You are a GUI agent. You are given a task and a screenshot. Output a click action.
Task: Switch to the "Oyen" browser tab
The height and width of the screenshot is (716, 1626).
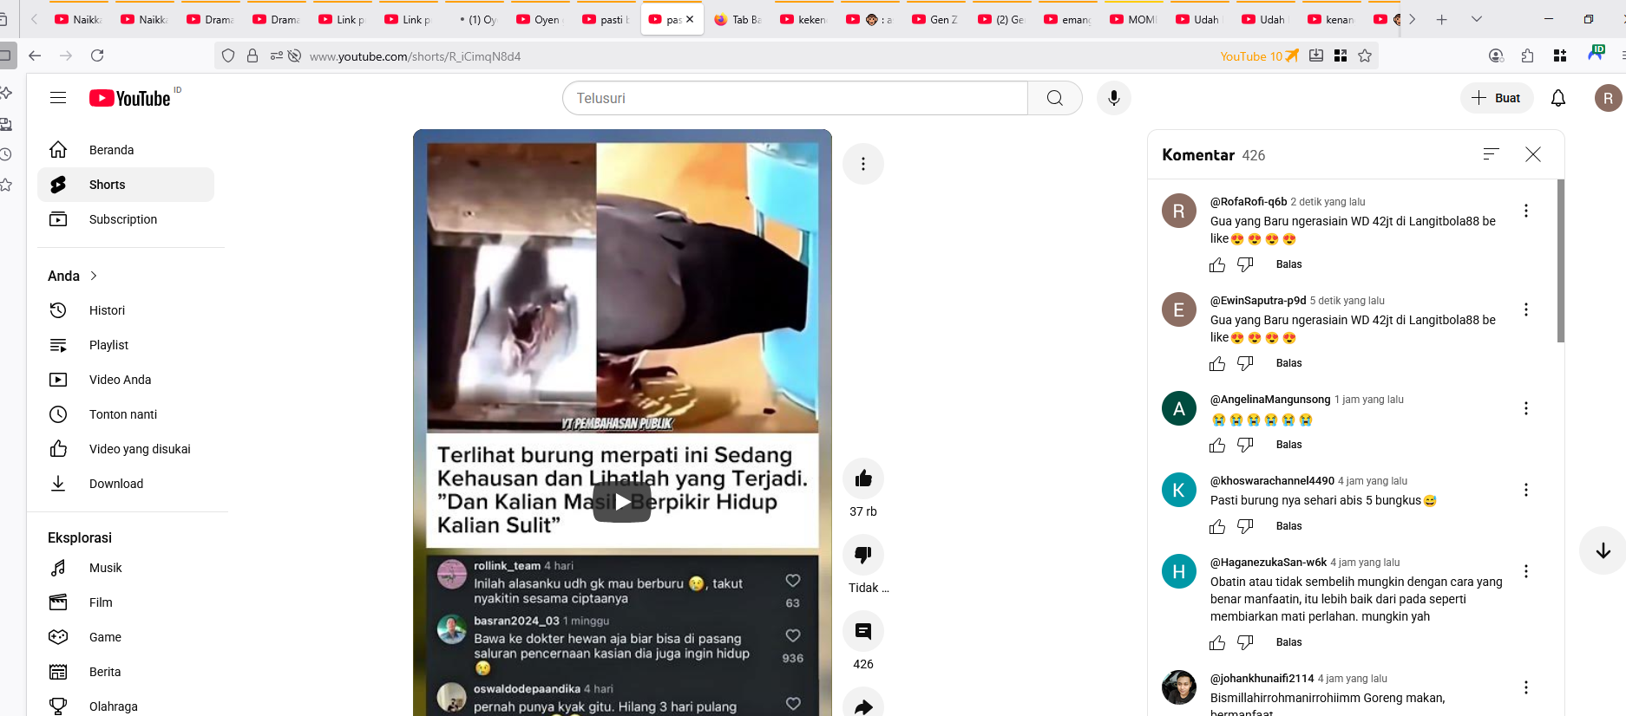coord(539,19)
